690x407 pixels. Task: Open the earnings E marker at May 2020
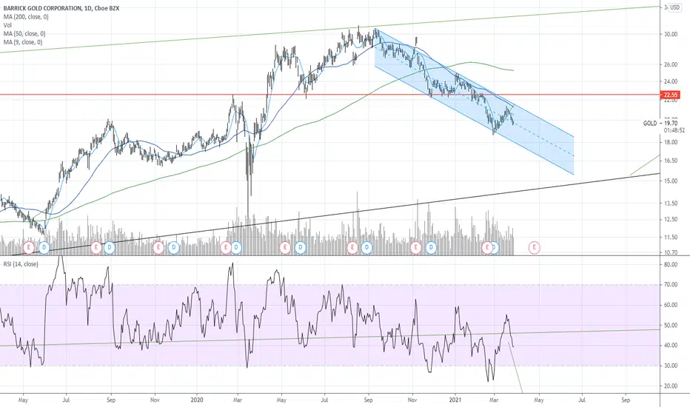click(x=285, y=248)
